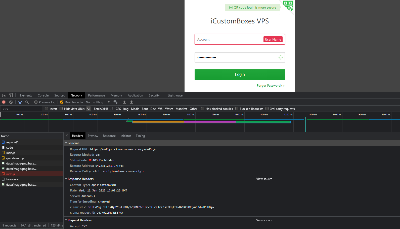The height and width of the screenshot is (229, 400).
Task: Open the Memory tab
Action: pyautogui.click(x=116, y=95)
